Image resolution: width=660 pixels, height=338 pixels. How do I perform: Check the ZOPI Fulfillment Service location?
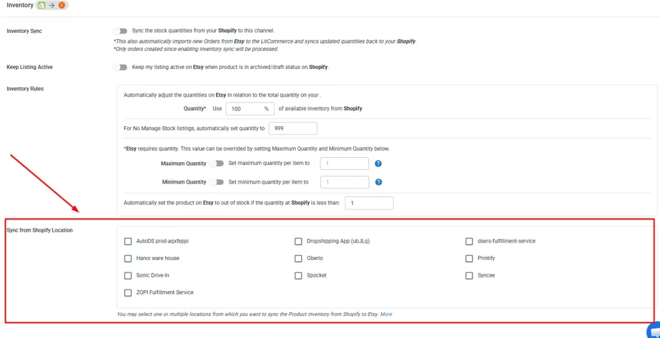[128, 292]
